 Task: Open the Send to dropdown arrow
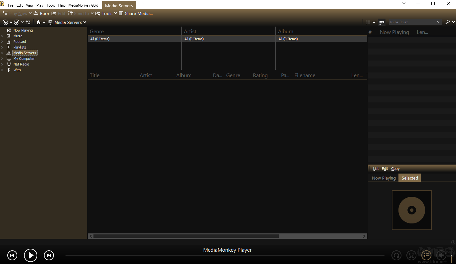[x=92, y=13]
